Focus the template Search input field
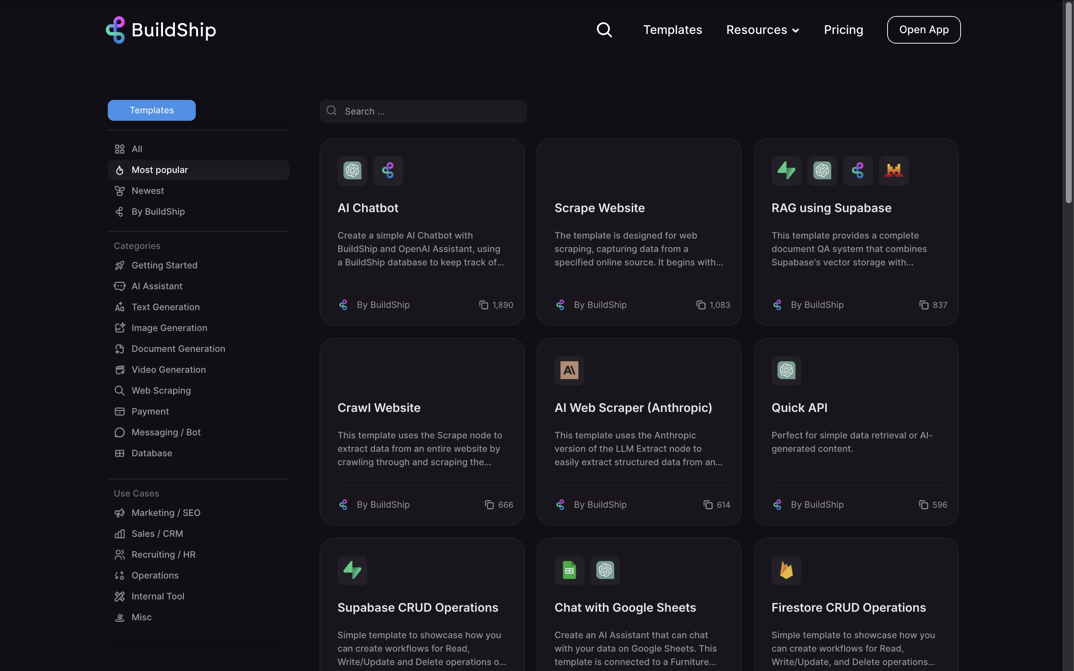 tap(423, 111)
